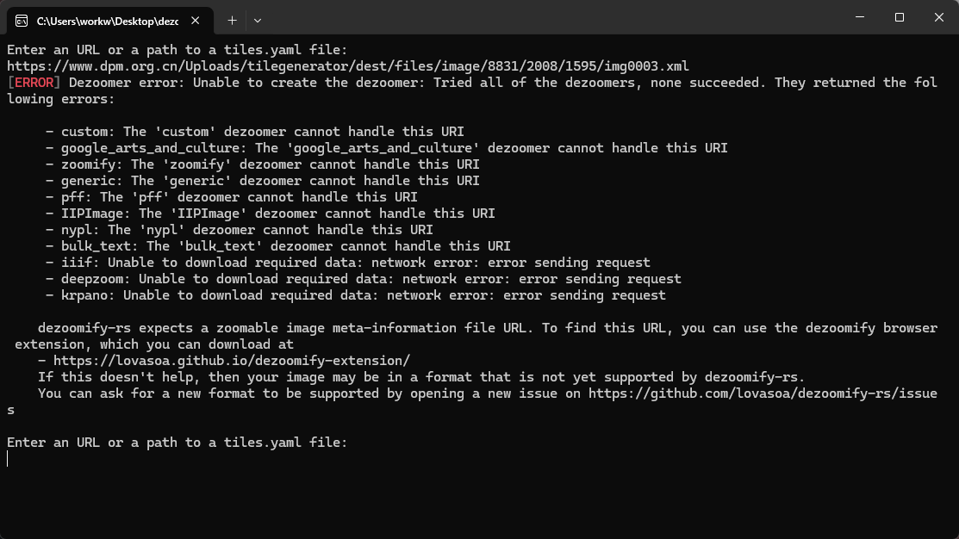This screenshot has width=959, height=539.
Task: Minimize the Terminal window
Action: coord(858,17)
